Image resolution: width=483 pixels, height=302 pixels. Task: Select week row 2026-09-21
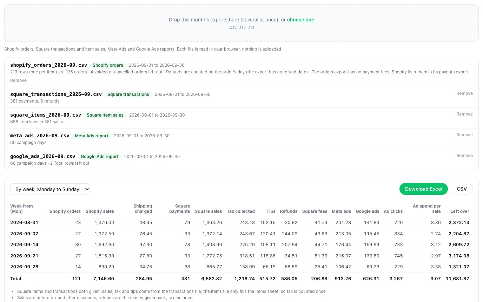[x=241, y=256]
